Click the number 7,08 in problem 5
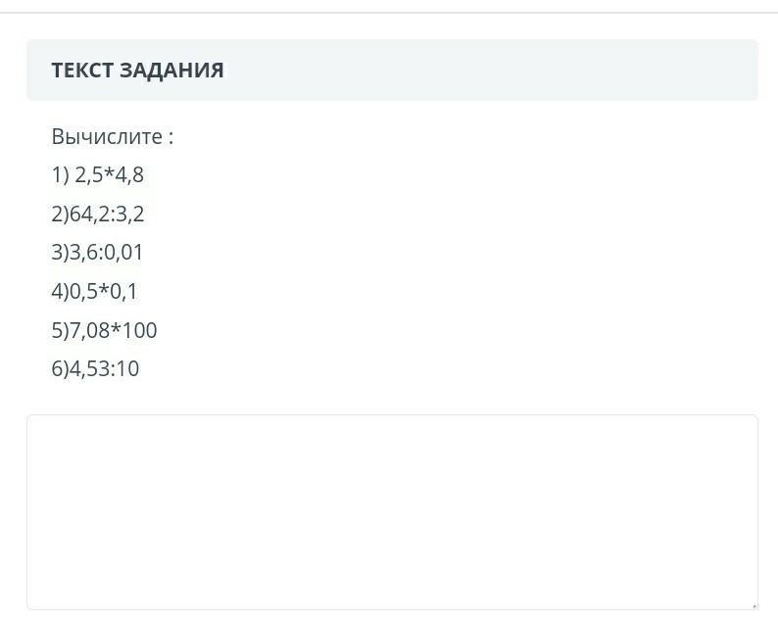The width and height of the screenshot is (778, 623). point(89,330)
